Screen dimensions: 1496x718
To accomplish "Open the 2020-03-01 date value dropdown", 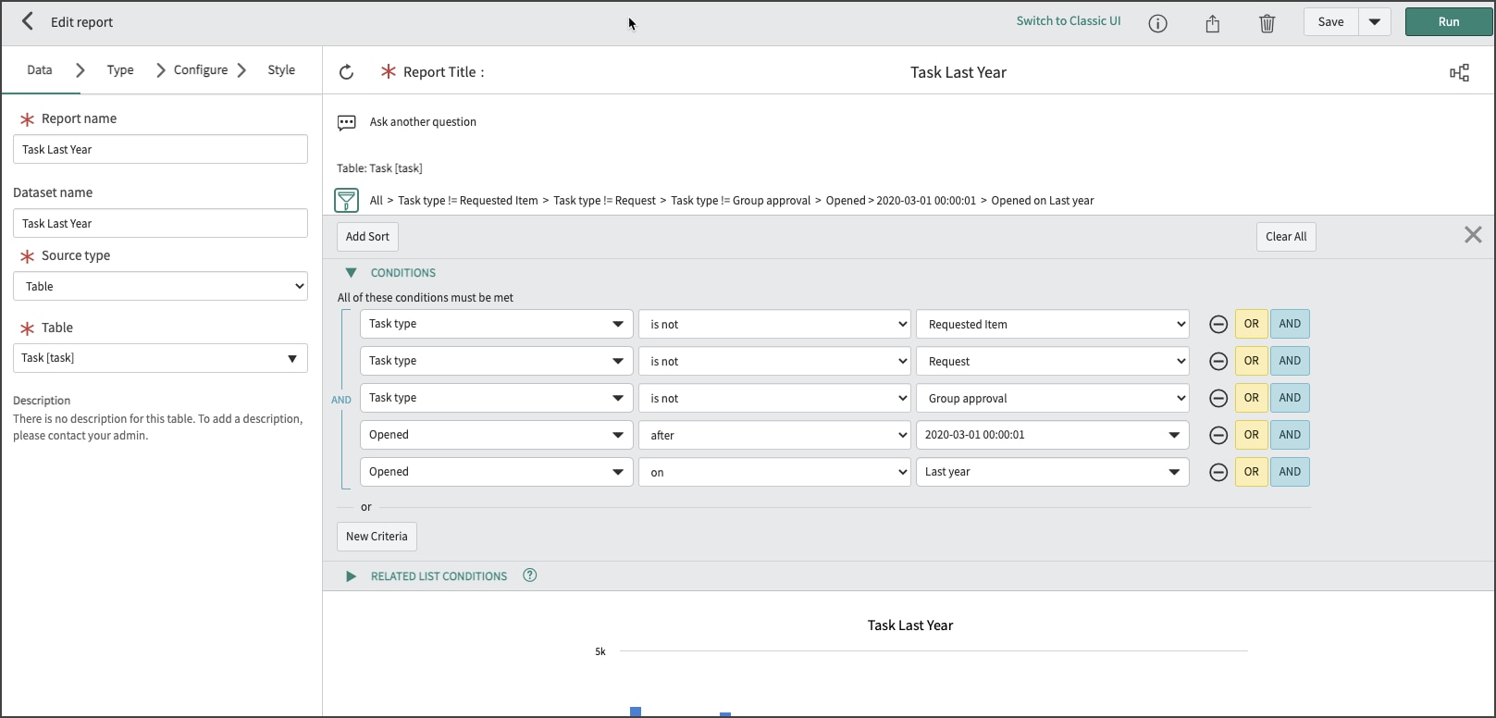I will [1053, 435].
